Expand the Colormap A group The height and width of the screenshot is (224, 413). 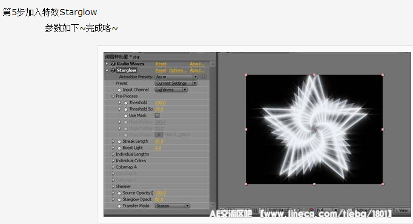coord(113,167)
